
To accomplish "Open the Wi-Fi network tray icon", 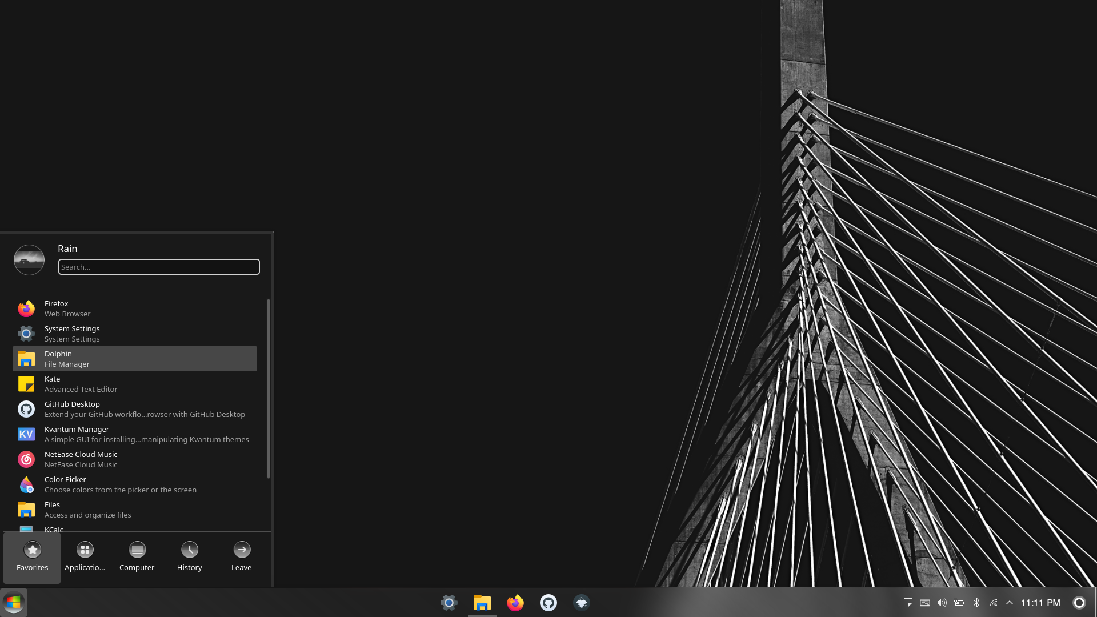I will (x=994, y=603).
